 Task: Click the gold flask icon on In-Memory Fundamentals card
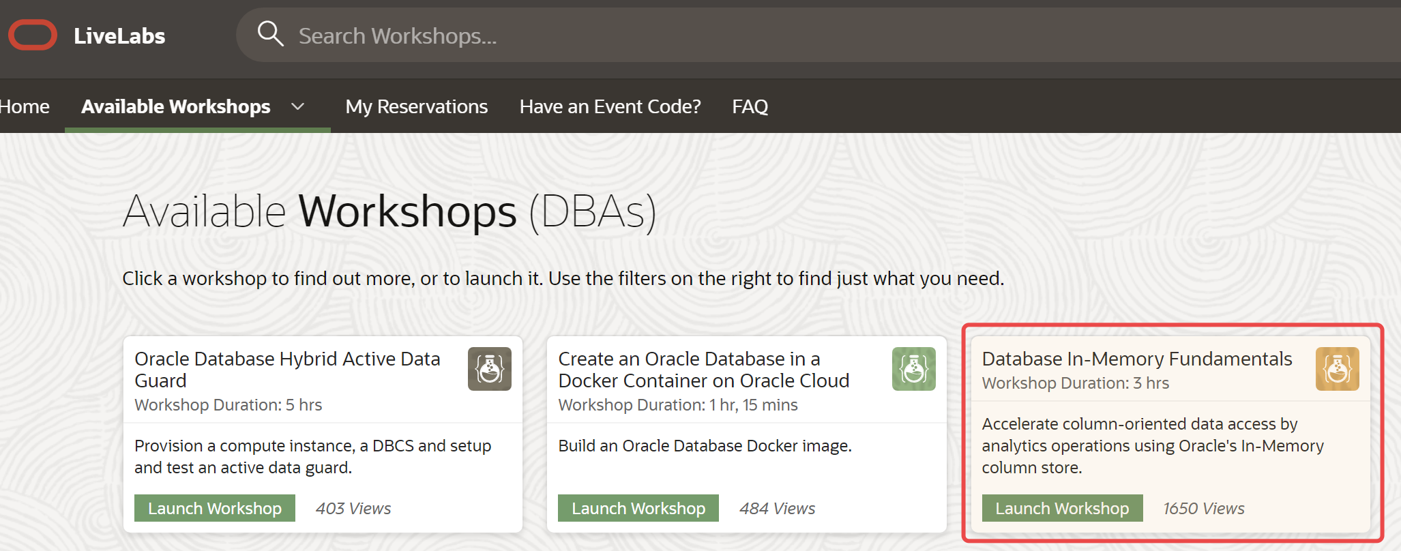(x=1337, y=369)
